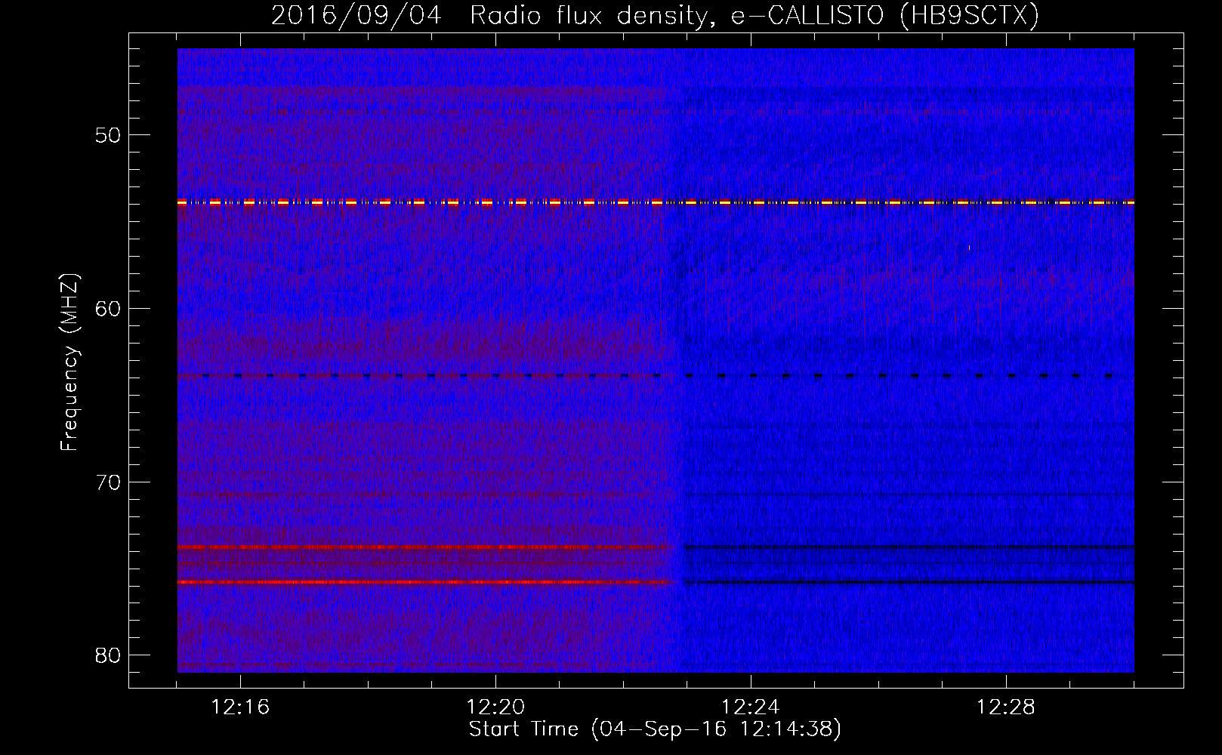Click the dashed dark line at 64 MHz

click(x=656, y=375)
